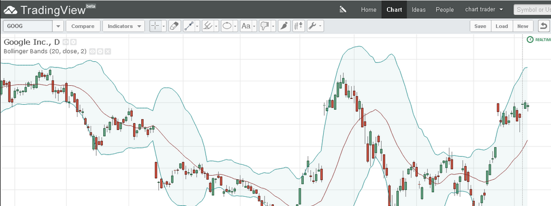551x206 pixels.
Task: Expand the pitchfork tool options arrow
Action: pyautogui.click(x=216, y=26)
